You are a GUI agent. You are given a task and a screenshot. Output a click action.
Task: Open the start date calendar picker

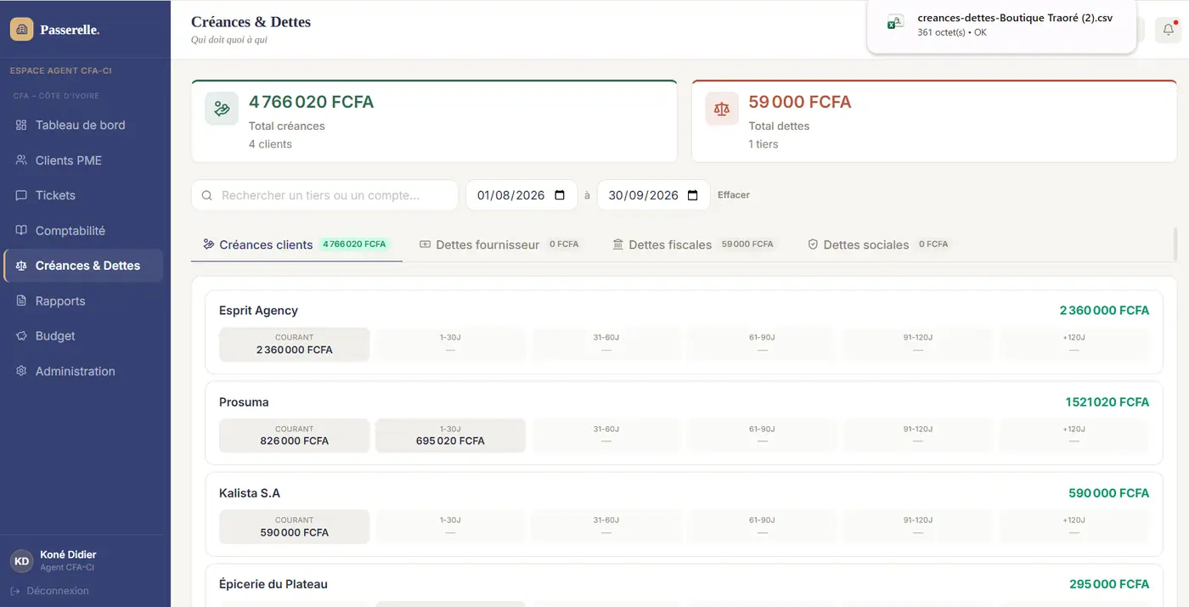coord(560,195)
